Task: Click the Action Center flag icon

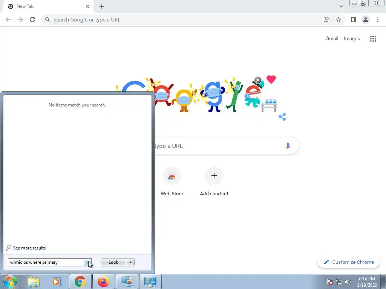Action: click(x=330, y=281)
